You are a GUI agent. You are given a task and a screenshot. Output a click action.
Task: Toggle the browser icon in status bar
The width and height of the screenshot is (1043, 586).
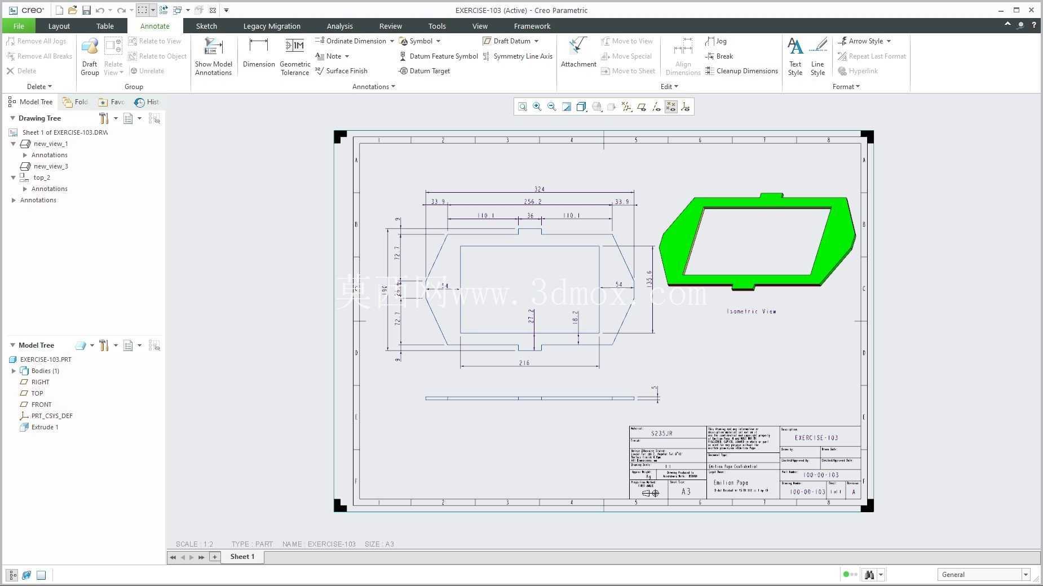pos(26,575)
